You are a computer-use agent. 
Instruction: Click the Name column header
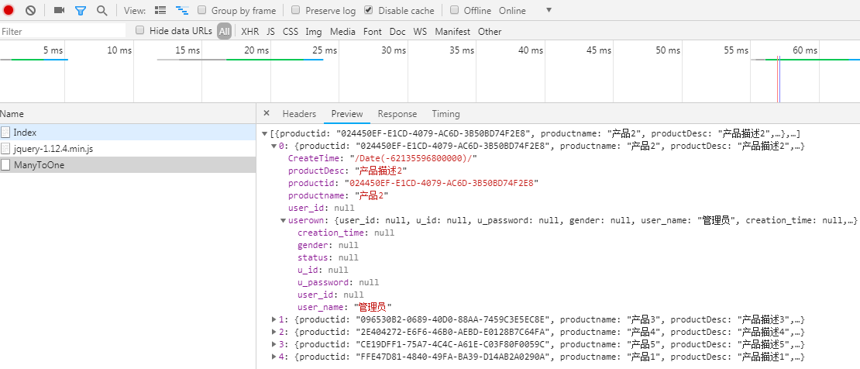(x=128, y=114)
